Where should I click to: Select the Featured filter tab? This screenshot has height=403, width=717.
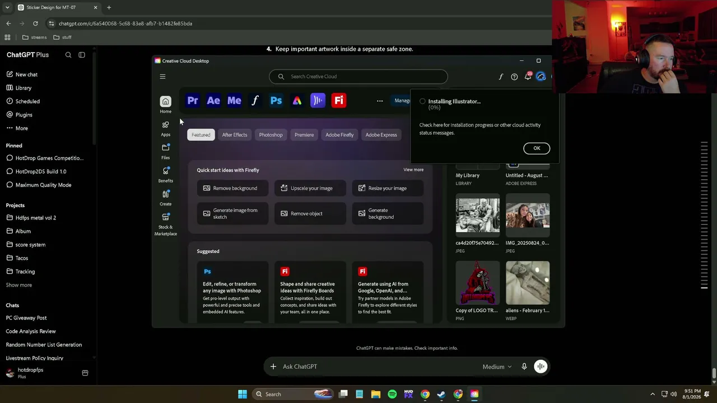(x=201, y=135)
